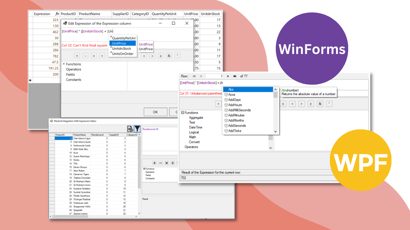Go to next row using navigator arrow
Screen dimensions: 410x230
[228, 76]
